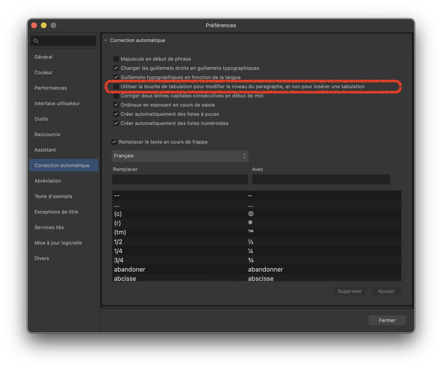Enable "Majuscule en début de phrase"
Viewport: 442px width, 369px height.
click(x=115, y=59)
